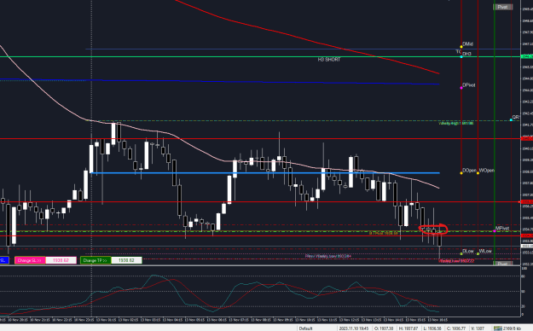Viewport: 533px width, 331px height.
Task: Click the low price value in status bar
Action: coord(432,328)
